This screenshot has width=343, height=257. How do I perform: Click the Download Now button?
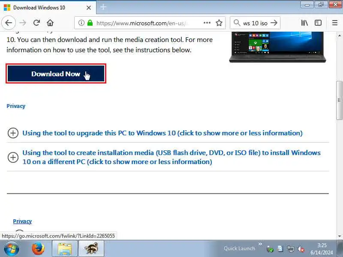(56, 74)
